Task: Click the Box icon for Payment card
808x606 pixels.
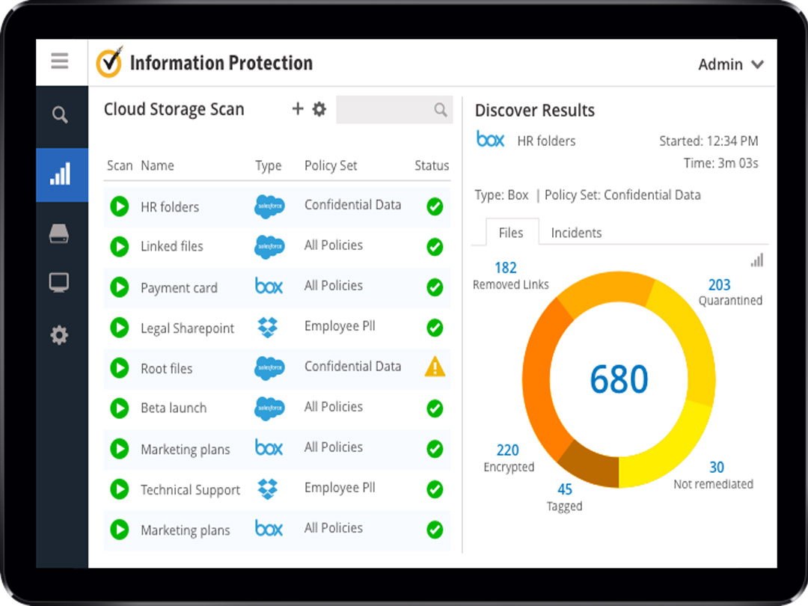Action: click(x=269, y=286)
